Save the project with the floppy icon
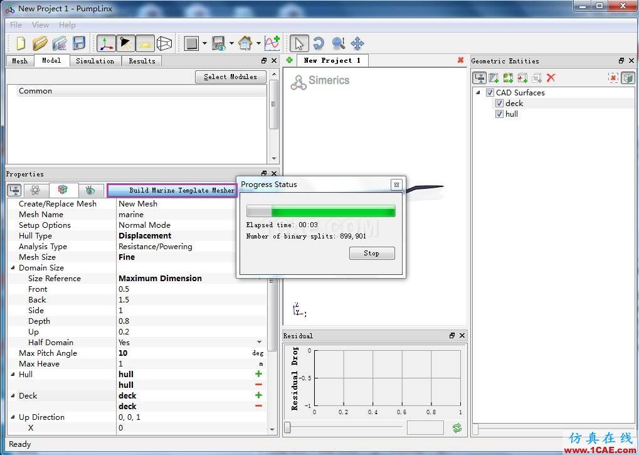Screen dimensions: 639x455 78,43
